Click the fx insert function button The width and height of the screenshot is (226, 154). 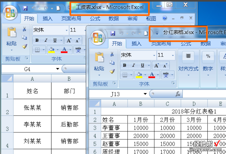178,94
